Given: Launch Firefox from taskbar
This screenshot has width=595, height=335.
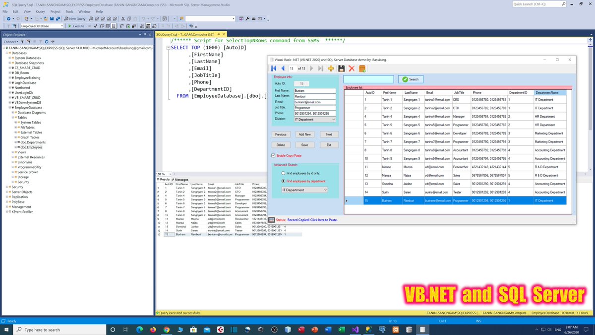Looking at the screenshot, I should click(x=152, y=330).
